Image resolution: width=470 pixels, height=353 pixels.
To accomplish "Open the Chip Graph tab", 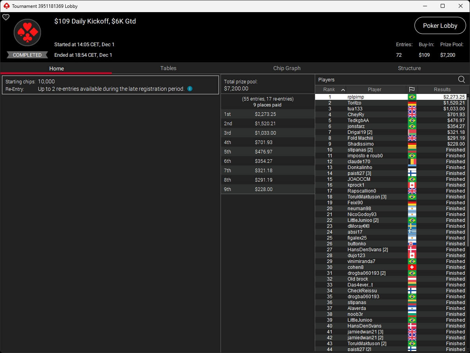I will [x=287, y=68].
